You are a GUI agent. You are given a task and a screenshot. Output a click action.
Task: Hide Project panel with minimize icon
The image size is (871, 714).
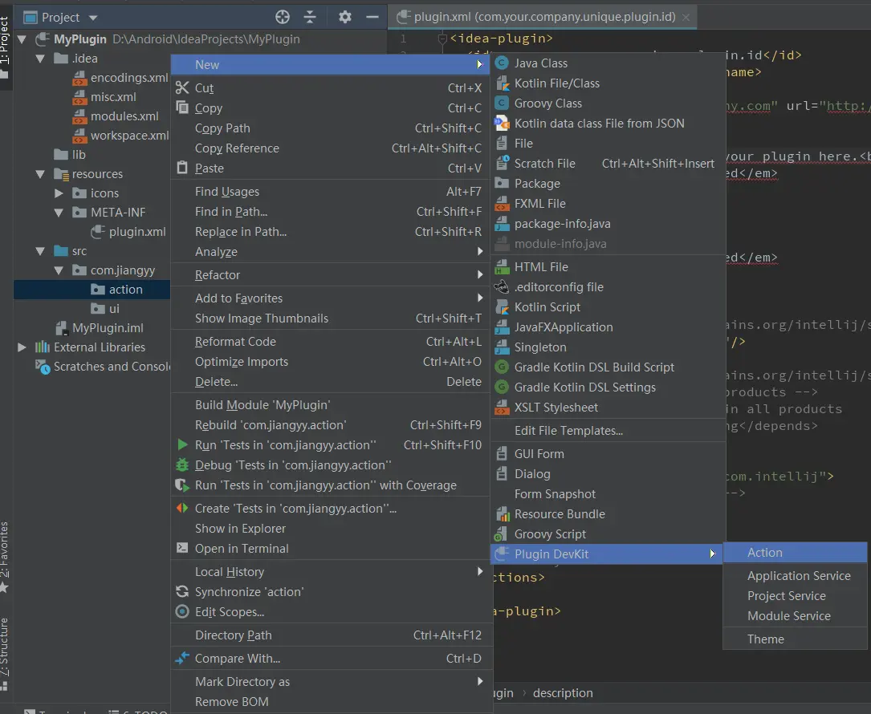tap(372, 17)
